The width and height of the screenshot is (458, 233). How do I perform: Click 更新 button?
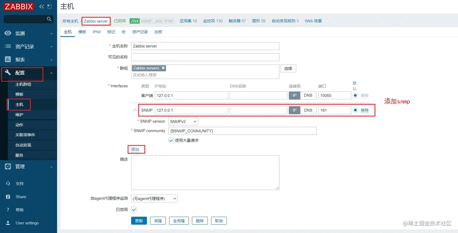coord(139,221)
